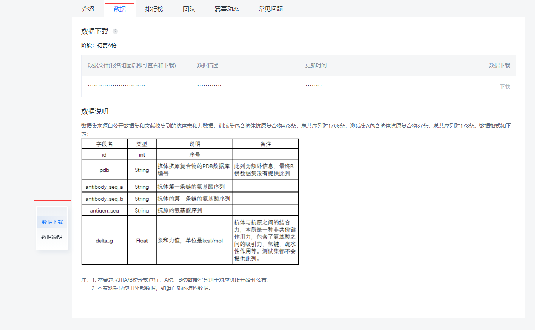Click the 抗原的氨基酸序列 cell
535x330 pixels.
pos(195,211)
